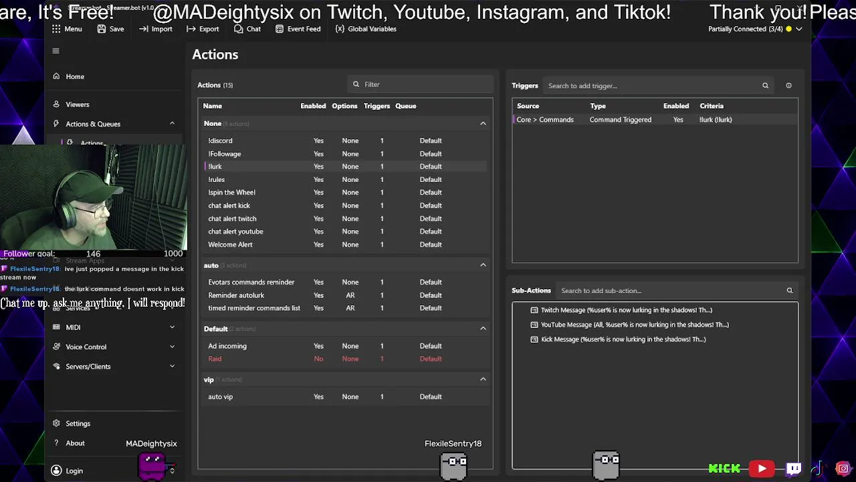
Task: Save the configuration with the Save button
Action: pyautogui.click(x=110, y=29)
